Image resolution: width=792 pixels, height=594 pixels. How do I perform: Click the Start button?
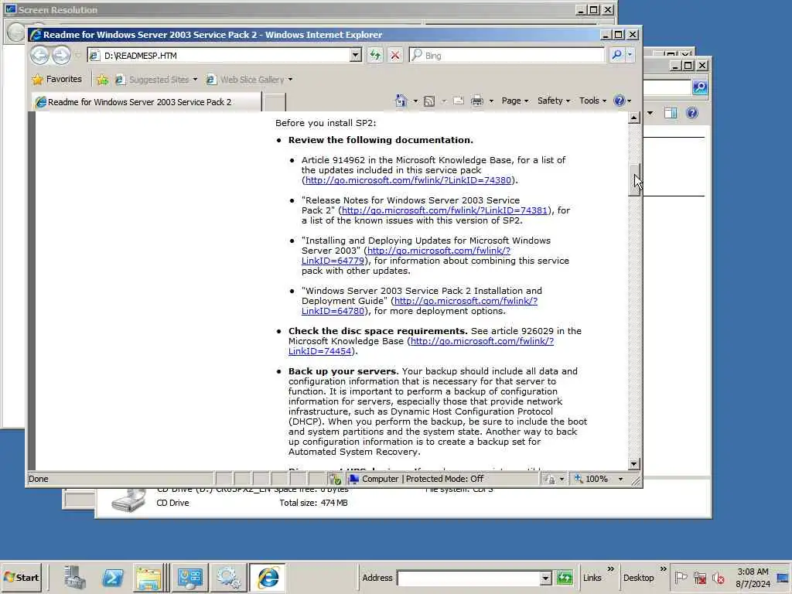coord(21,577)
